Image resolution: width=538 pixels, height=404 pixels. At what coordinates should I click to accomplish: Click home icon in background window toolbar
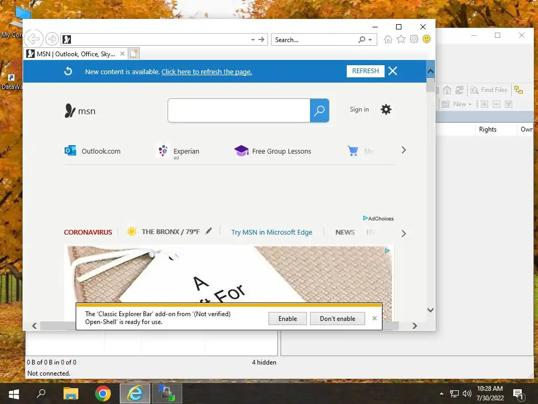[447, 90]
